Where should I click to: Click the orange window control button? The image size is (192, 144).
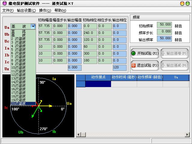(x=182, y=3)
